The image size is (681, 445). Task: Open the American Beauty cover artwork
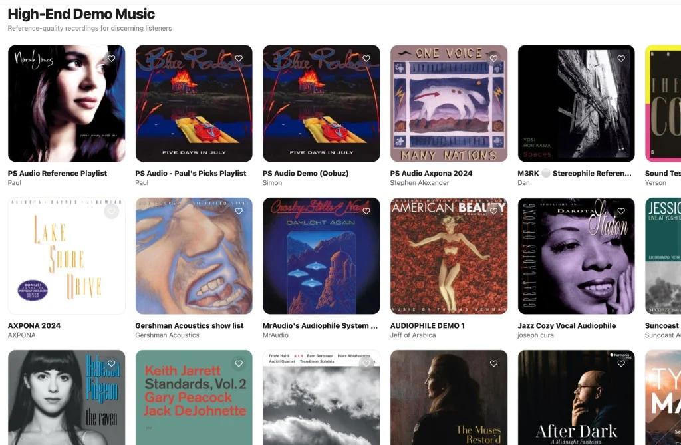pyautogui.click(x=449, y=256)
